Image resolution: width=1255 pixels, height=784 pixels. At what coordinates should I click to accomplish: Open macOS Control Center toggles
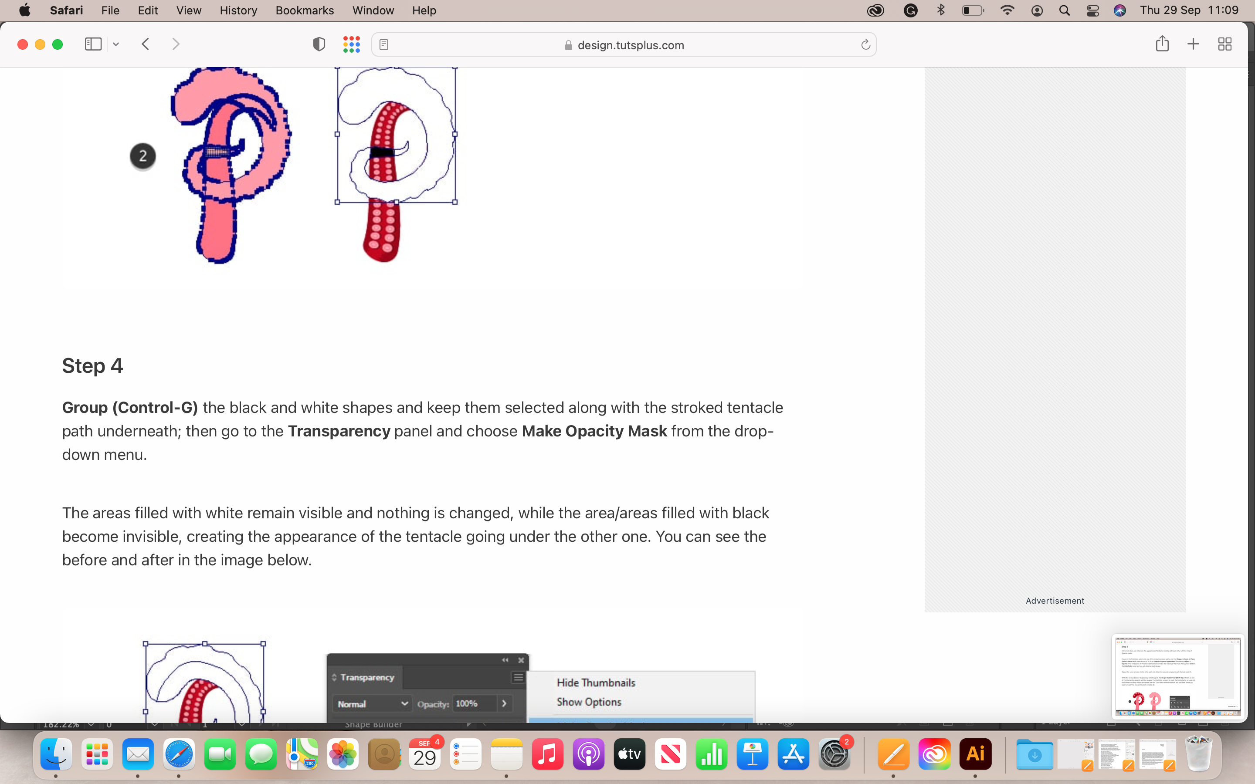(x=1093, y=10)
